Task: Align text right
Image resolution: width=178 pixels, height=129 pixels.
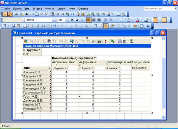Action: [99, 20]
